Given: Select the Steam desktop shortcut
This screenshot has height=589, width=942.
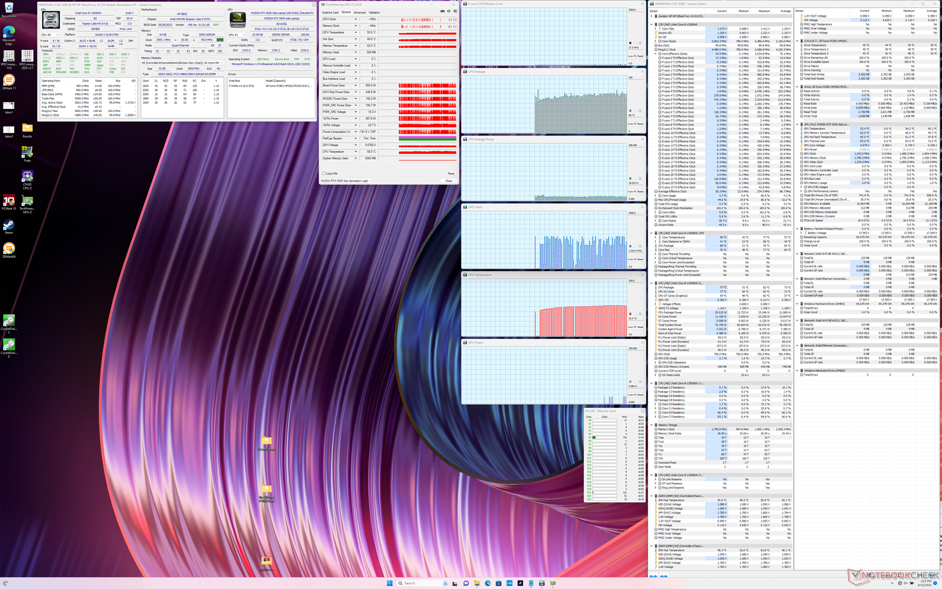Looking at the screenshot, I should pyautogui.click(x=9, y=227).
